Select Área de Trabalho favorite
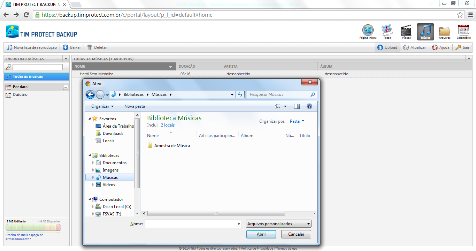This screenshot has height=251, width=476. coord(115,126)
